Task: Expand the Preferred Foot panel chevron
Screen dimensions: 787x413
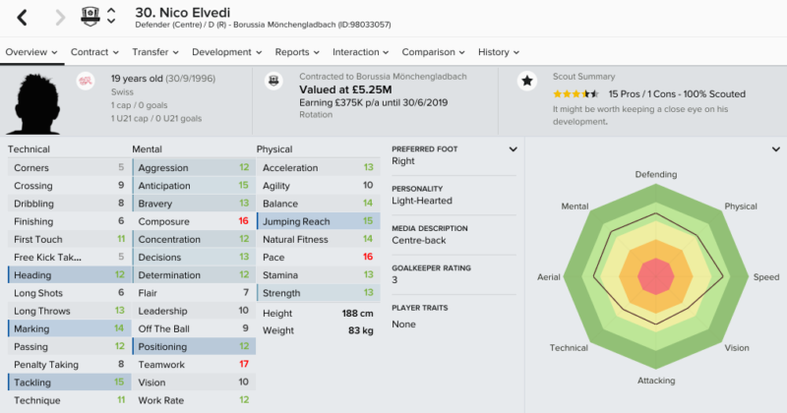Action: [x=513, y=149]
